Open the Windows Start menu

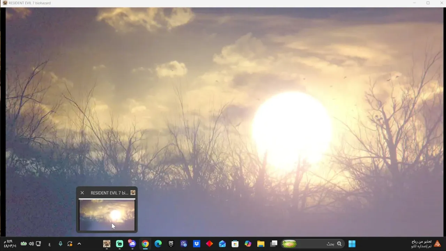tap(352, 244)
